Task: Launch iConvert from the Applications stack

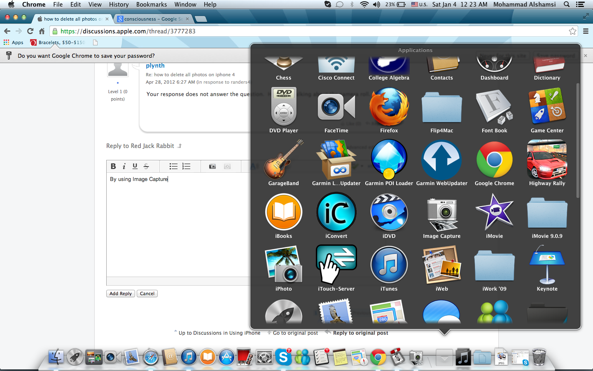Action: [x=336, y=212]
